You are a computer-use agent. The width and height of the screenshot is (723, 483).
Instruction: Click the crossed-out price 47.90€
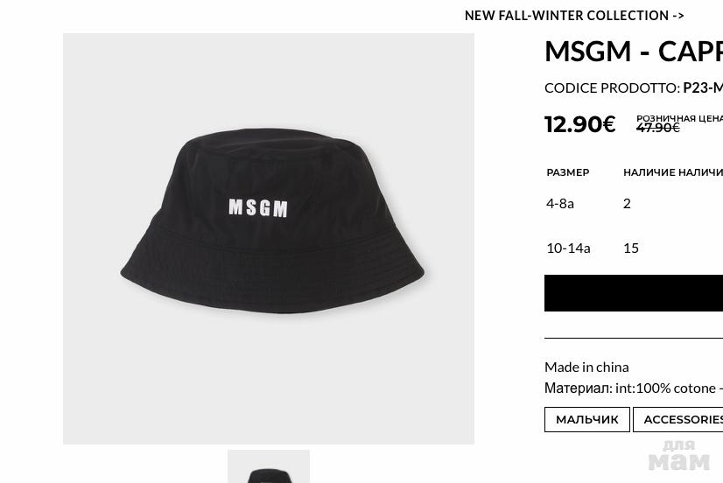pos(657,129)
